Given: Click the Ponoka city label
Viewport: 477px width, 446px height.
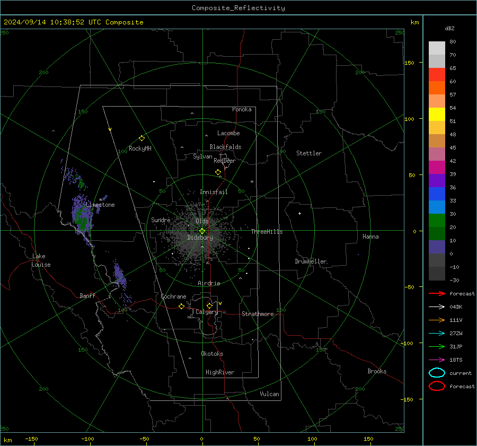Looking at the screenshot, I should 242,109.
